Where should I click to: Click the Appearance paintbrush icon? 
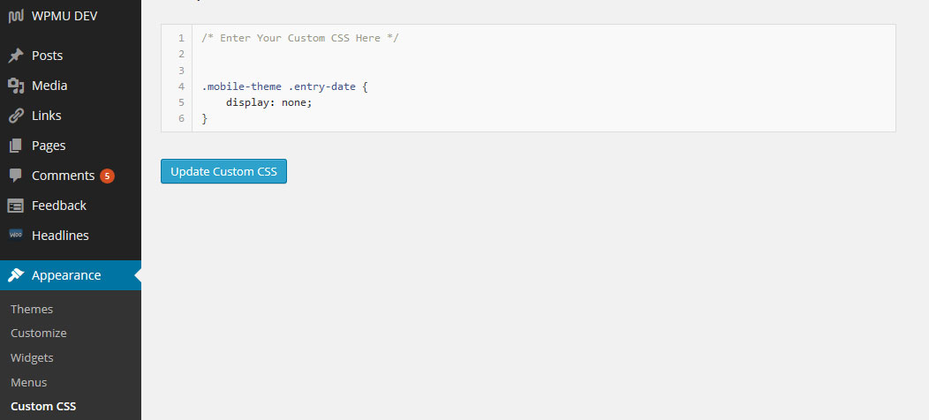(x=16, y=275)
